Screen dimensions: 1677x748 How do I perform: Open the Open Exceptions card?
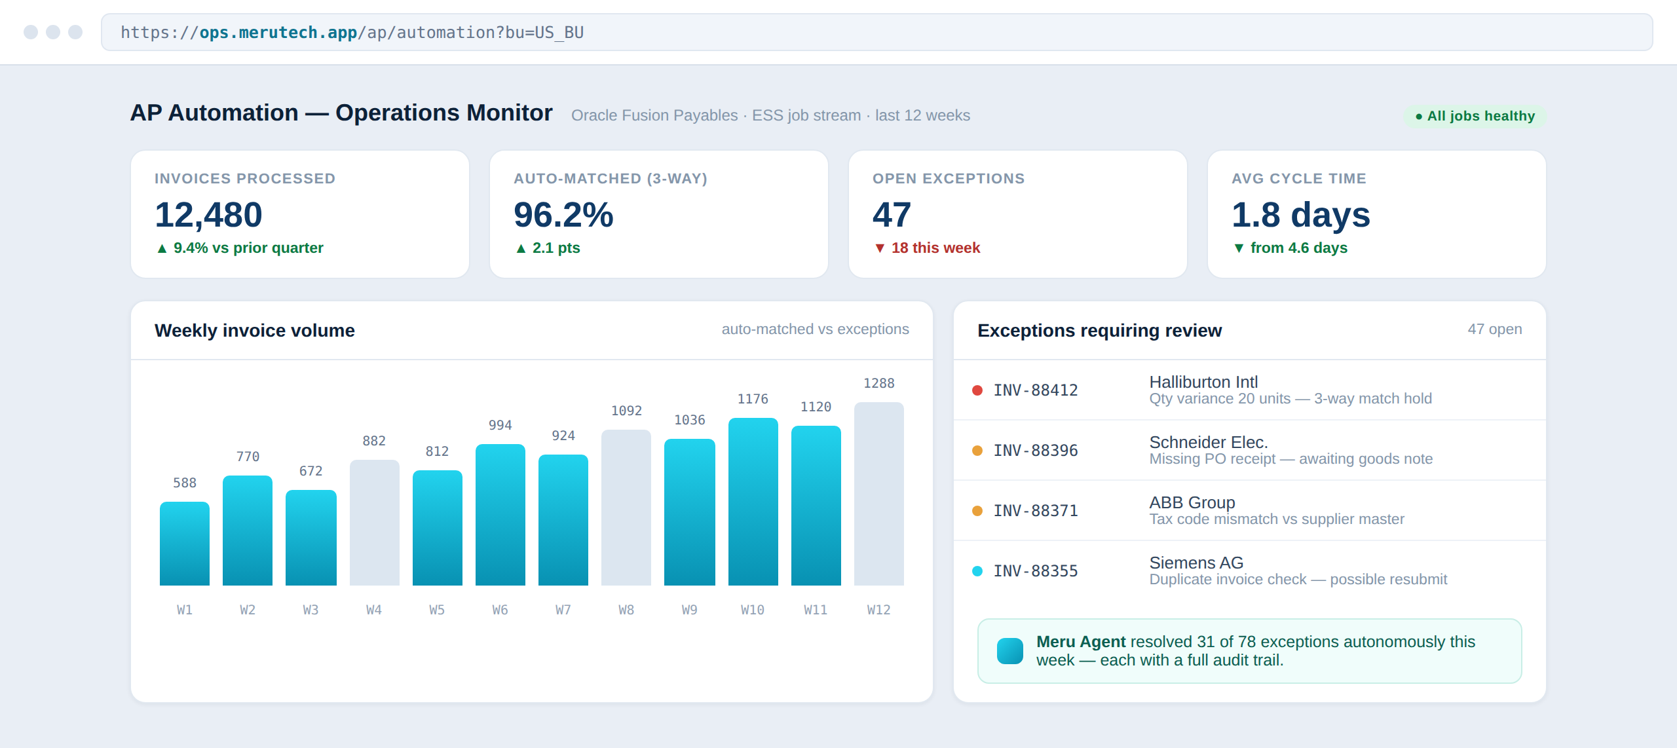[x=1018, y=214]
